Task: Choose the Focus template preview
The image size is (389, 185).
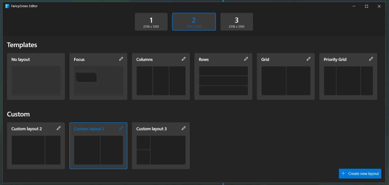Action: [x=99, y=81]
